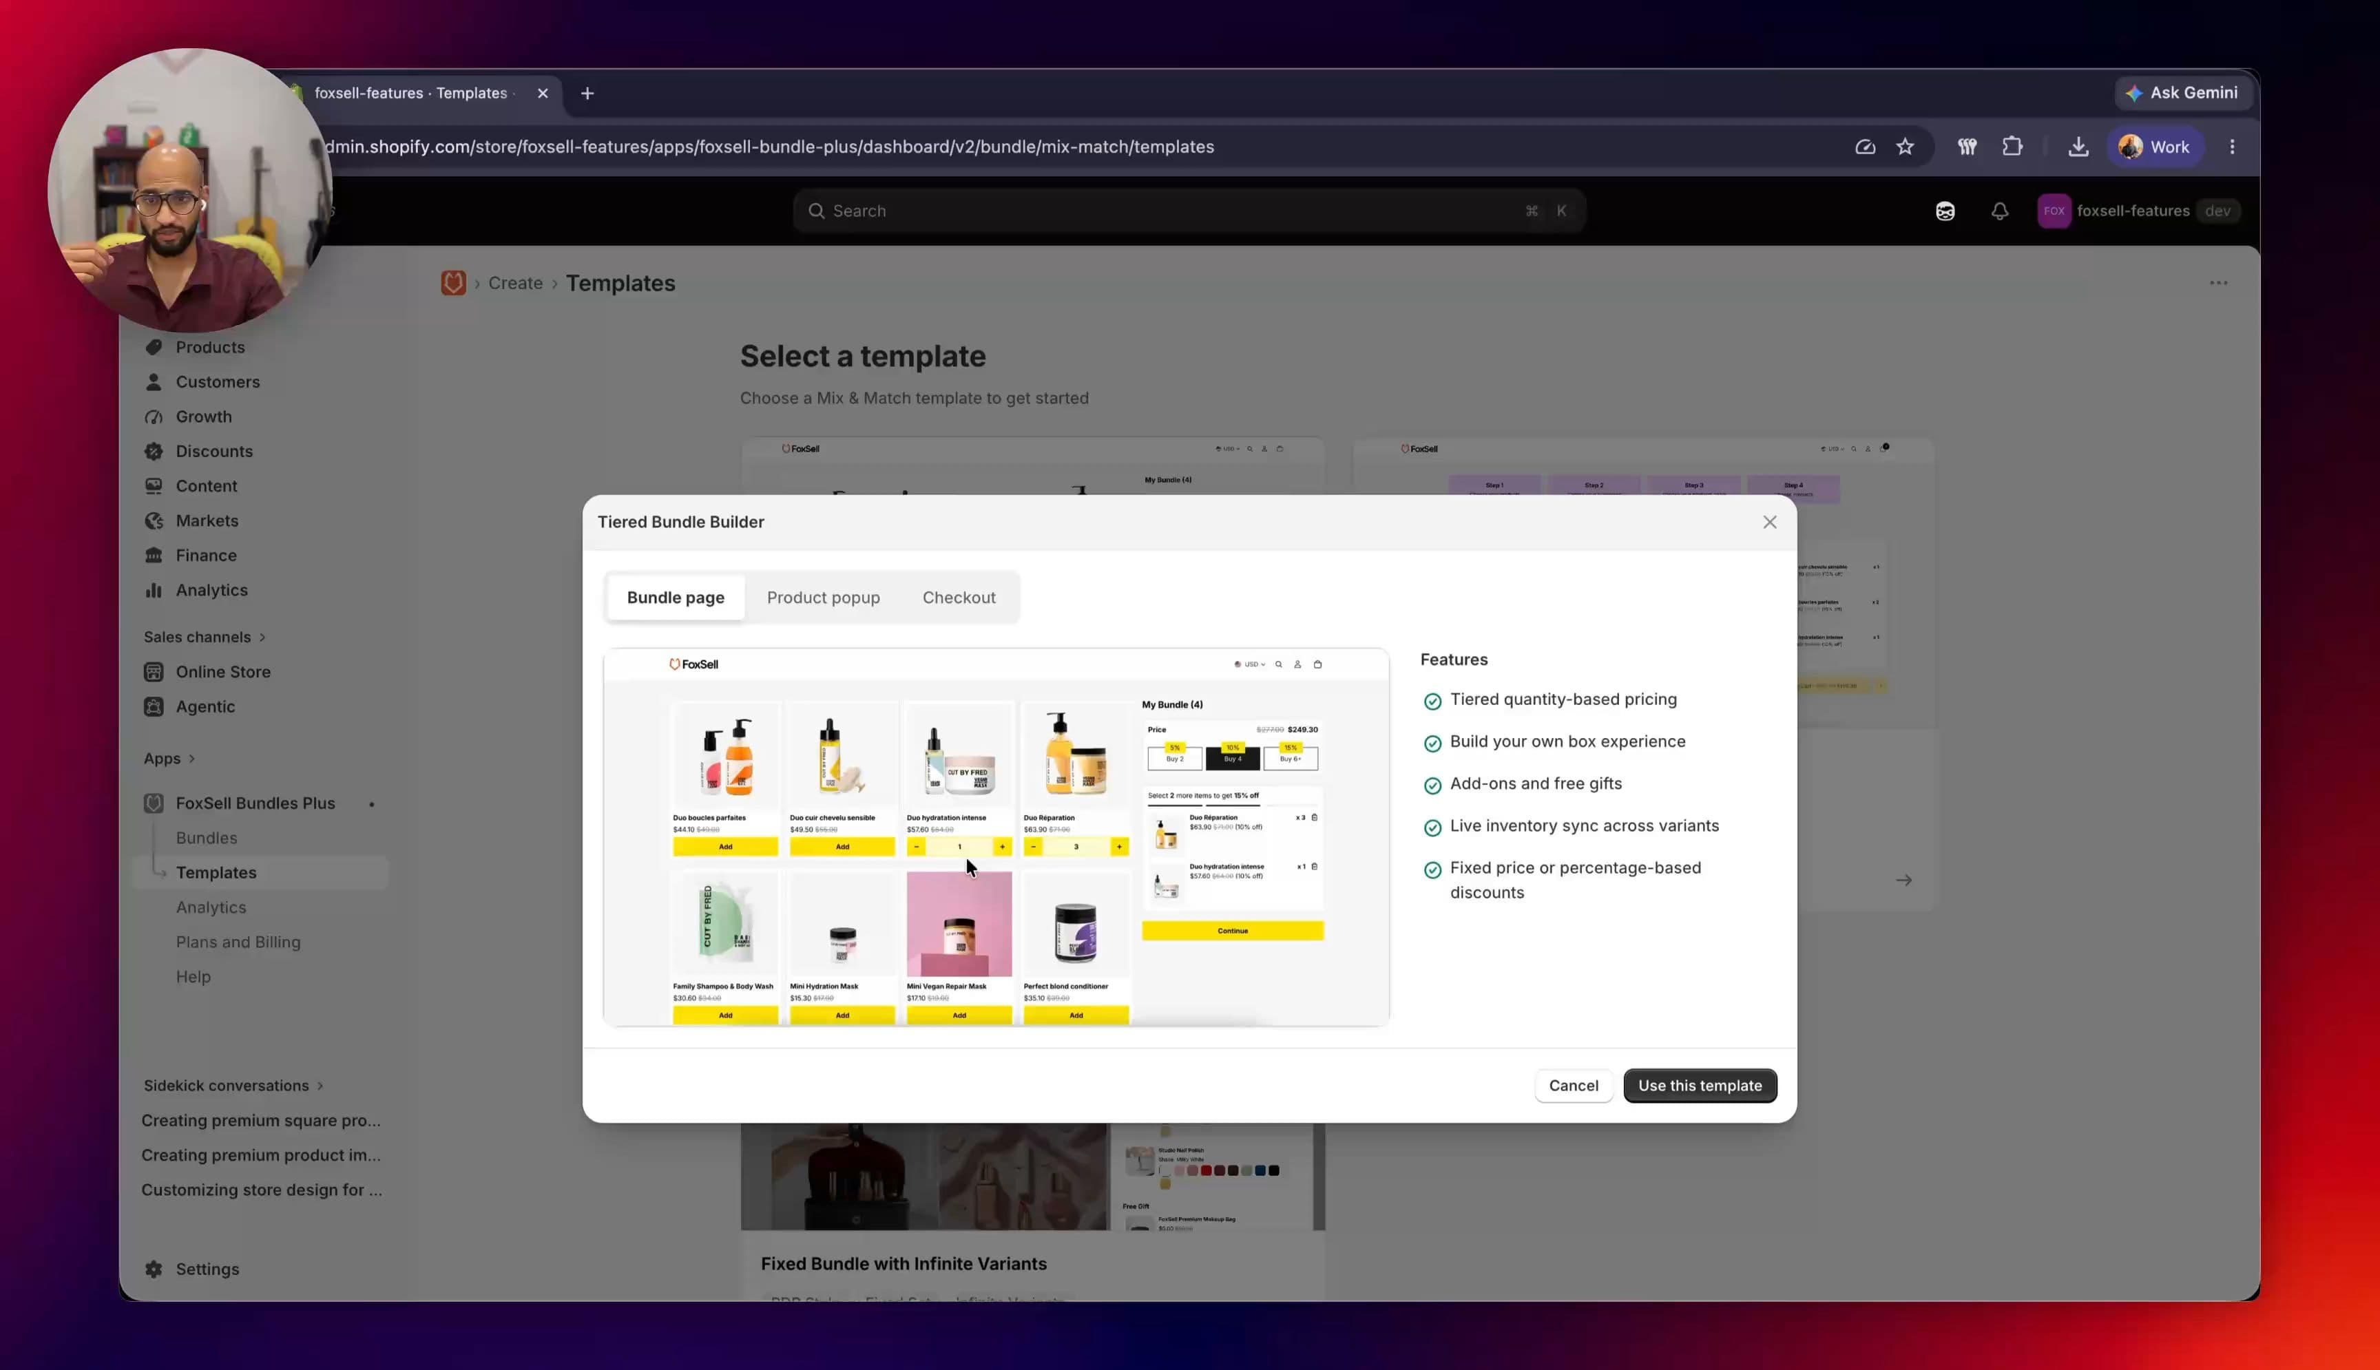Image resolution: width=2380 pixels, height=1370 pixels.
Task: Open conversation Creating premium product im...
Action: click(261, 1155)
